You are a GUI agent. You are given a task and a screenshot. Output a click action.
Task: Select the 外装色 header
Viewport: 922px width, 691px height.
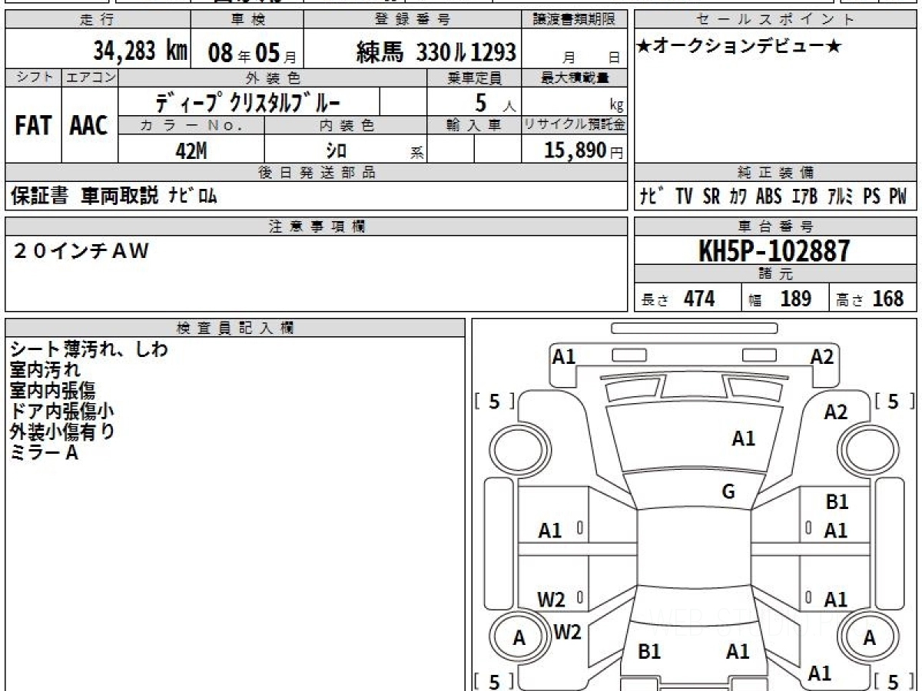pos(273,78)
